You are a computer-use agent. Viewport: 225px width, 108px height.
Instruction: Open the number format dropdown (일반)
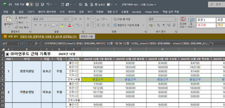(x=175, y=19)
